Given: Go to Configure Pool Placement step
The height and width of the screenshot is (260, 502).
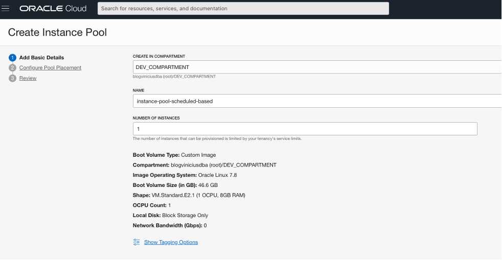Looking at the screenshot, I should 50,67.
